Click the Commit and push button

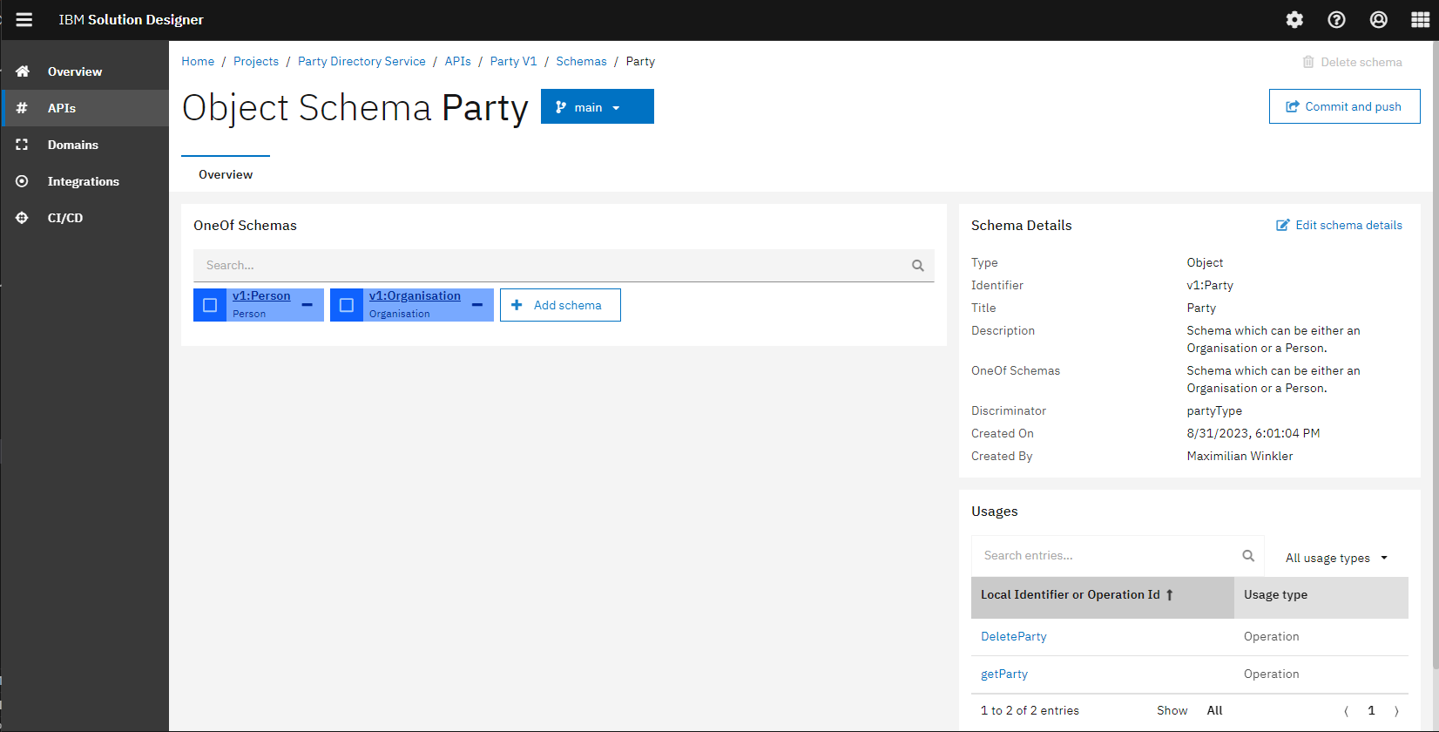(x=1344, y=106)
